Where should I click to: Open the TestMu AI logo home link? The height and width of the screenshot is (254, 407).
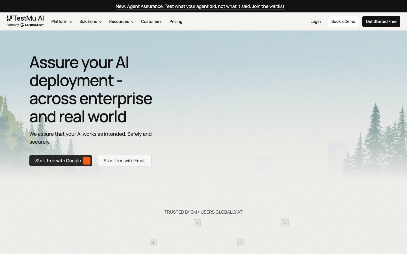pyautogui.click(x=25, y=21)
